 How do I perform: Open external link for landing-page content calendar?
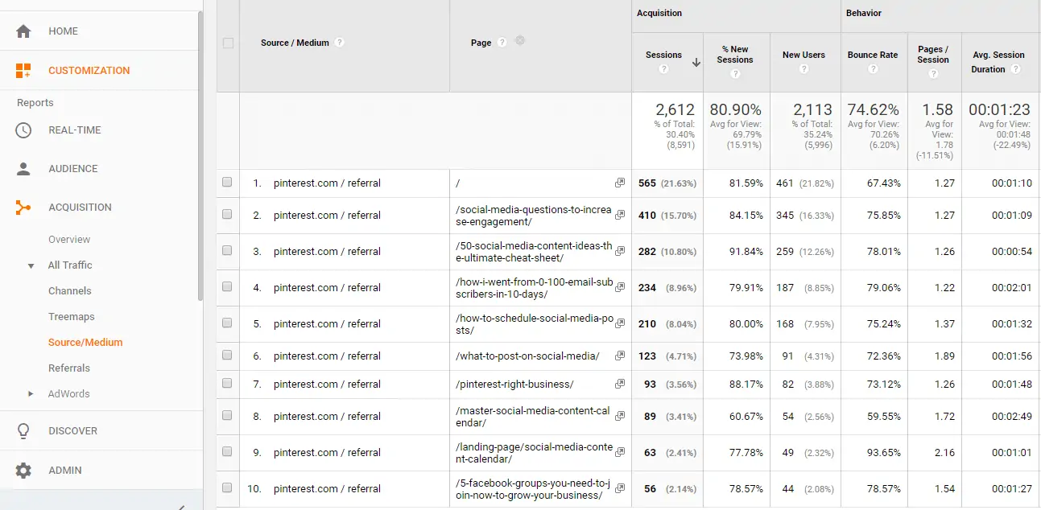(620, 452)
